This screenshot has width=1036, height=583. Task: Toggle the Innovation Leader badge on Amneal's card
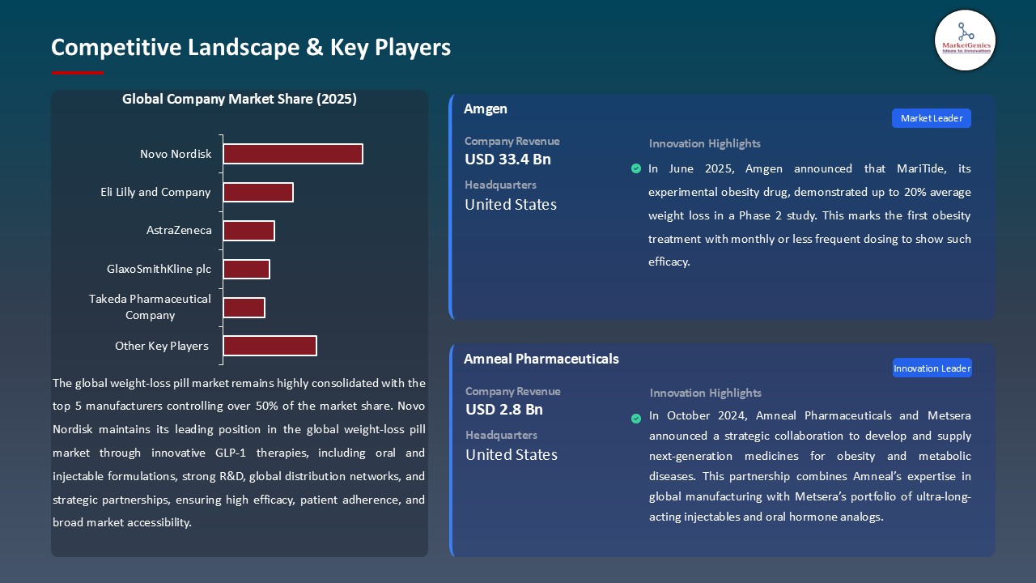[x=932, y=367]
